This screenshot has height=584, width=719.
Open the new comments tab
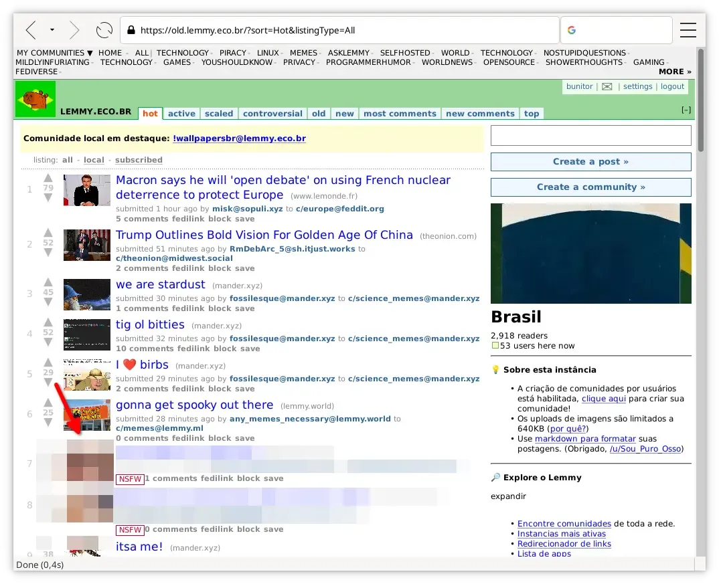point(480,113)
